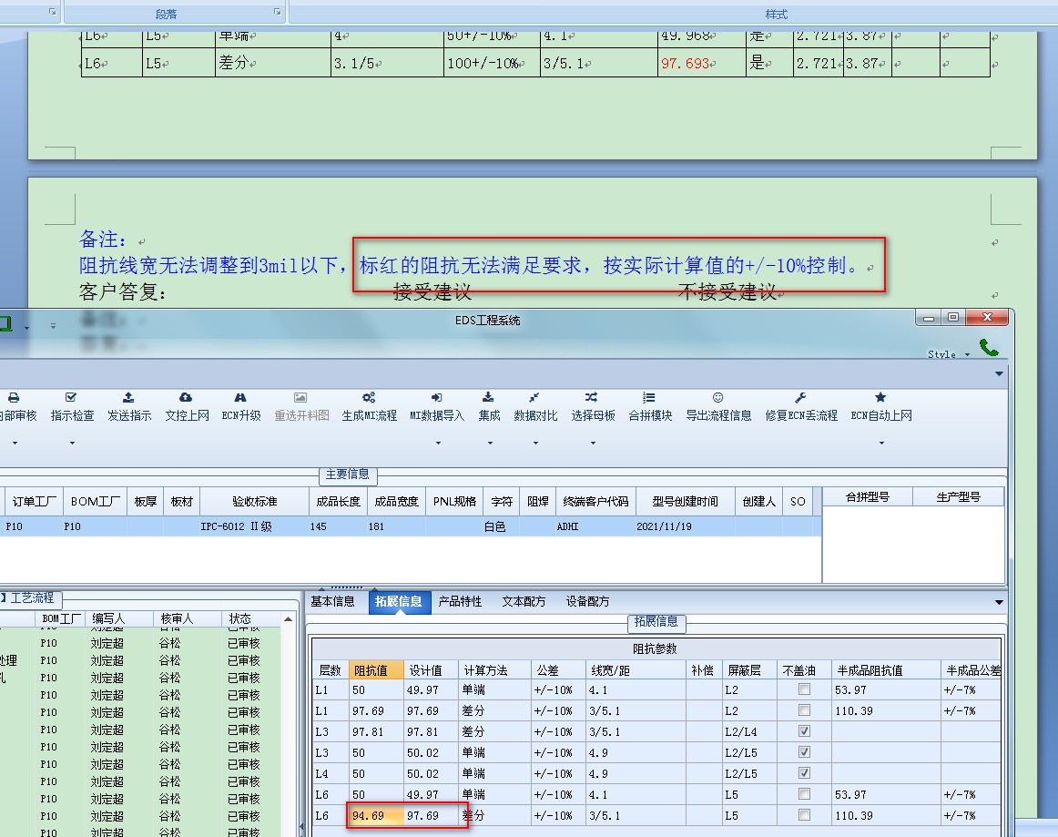Sort by the 阻抗值 column header
Image resolution: width=1058 pixels, height=837 pixels.
click(x=377, y=670)
